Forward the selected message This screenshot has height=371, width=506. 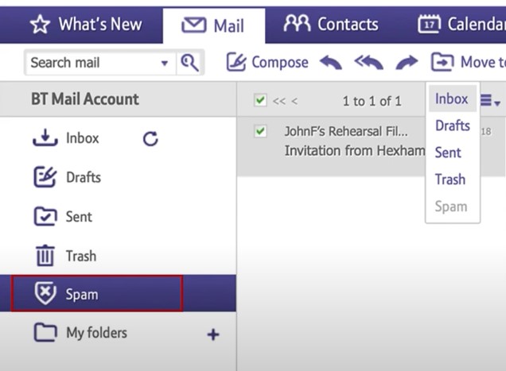tap(407, 63)
